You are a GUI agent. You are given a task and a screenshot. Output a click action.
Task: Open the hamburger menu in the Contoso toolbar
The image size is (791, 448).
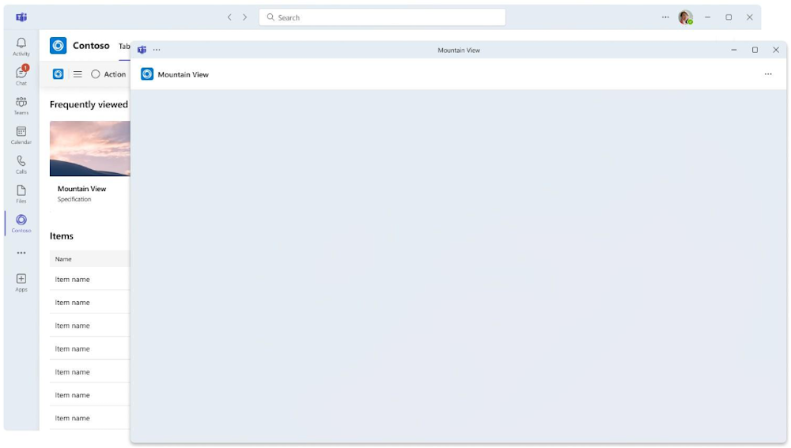78,74
